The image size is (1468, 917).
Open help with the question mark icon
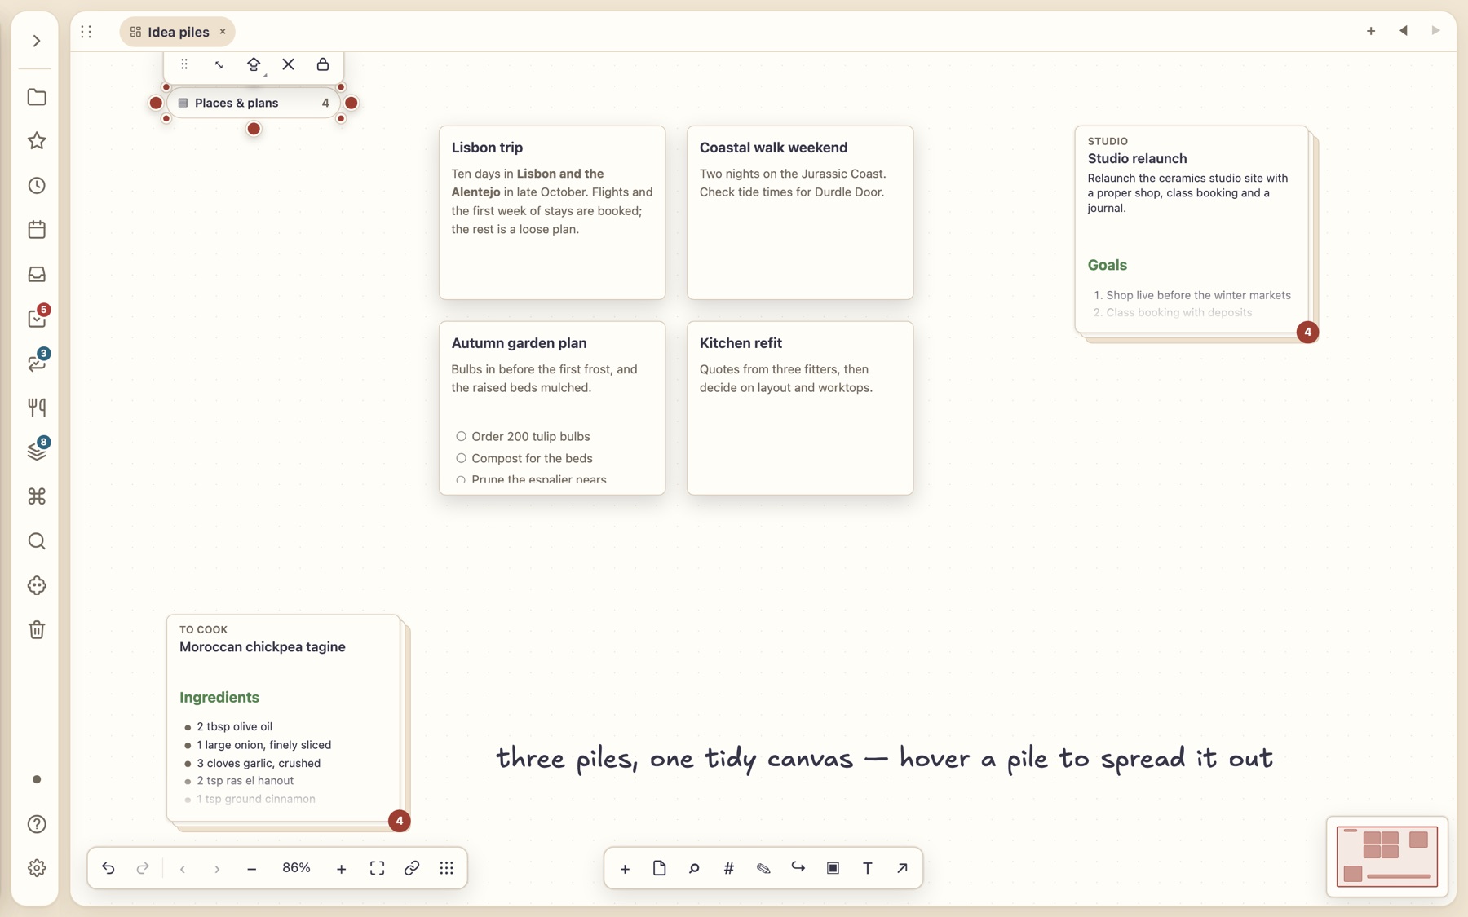click(x=37, y=824)
